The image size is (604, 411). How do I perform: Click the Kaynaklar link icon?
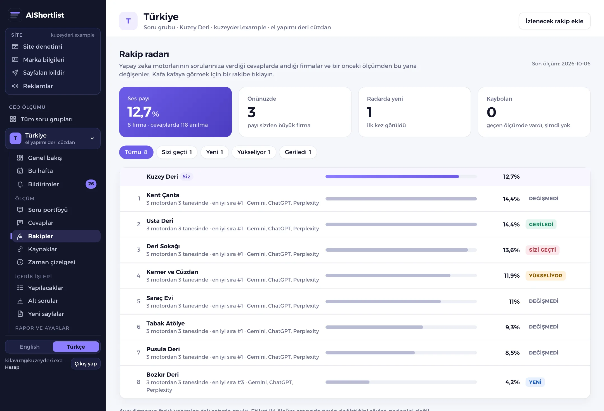coord(20,249)
